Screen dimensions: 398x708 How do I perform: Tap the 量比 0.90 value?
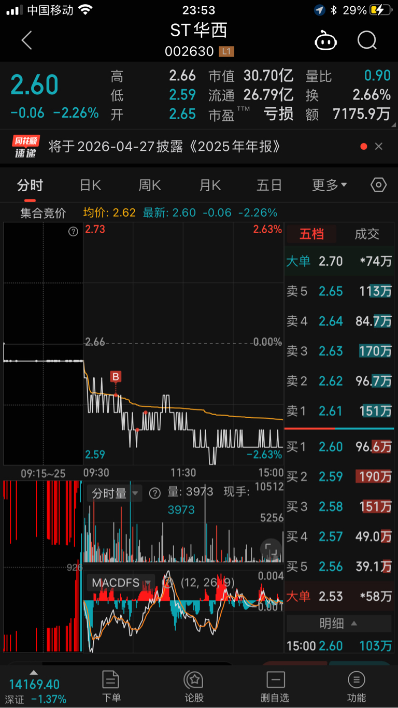click(377, 76)
